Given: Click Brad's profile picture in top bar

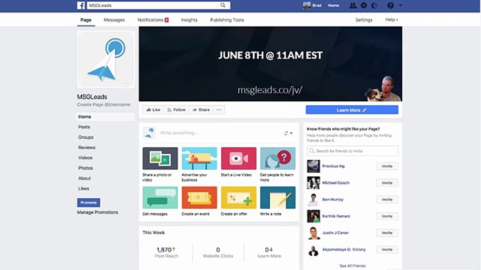Looking at the screenshot, I should pos(307,5).
